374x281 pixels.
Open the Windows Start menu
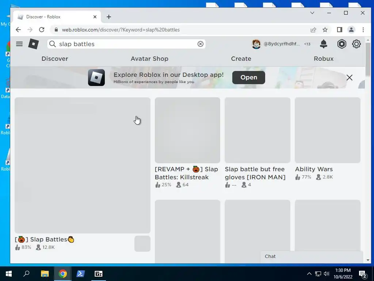(x=9, y=274)
